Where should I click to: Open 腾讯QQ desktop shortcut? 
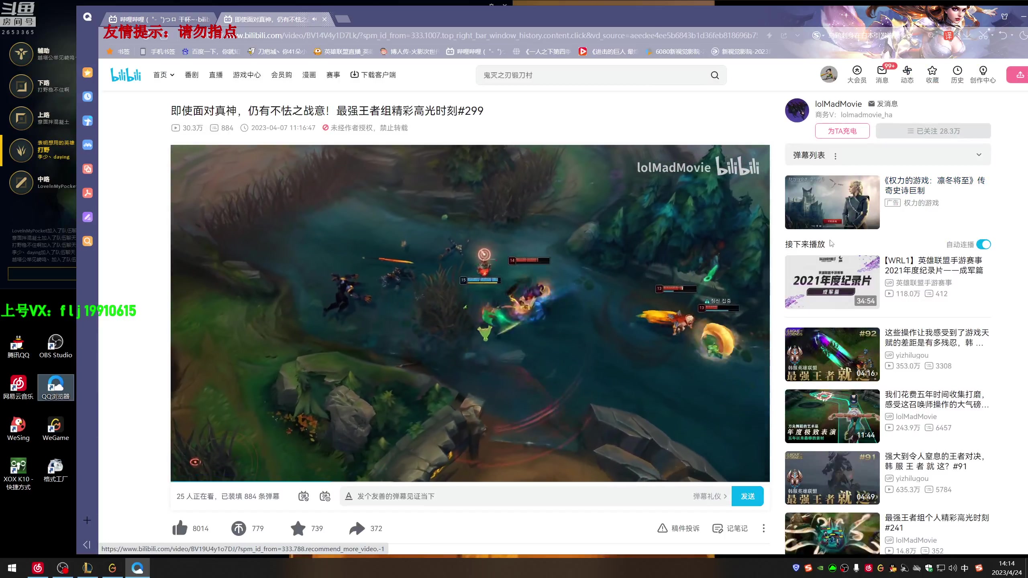pos(18,346)
